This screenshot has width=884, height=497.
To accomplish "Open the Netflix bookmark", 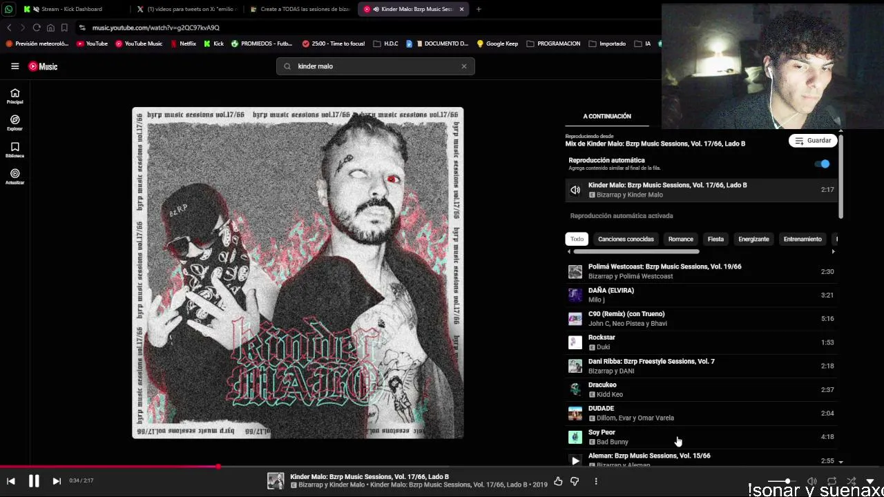I will click(x=183, y=43).
